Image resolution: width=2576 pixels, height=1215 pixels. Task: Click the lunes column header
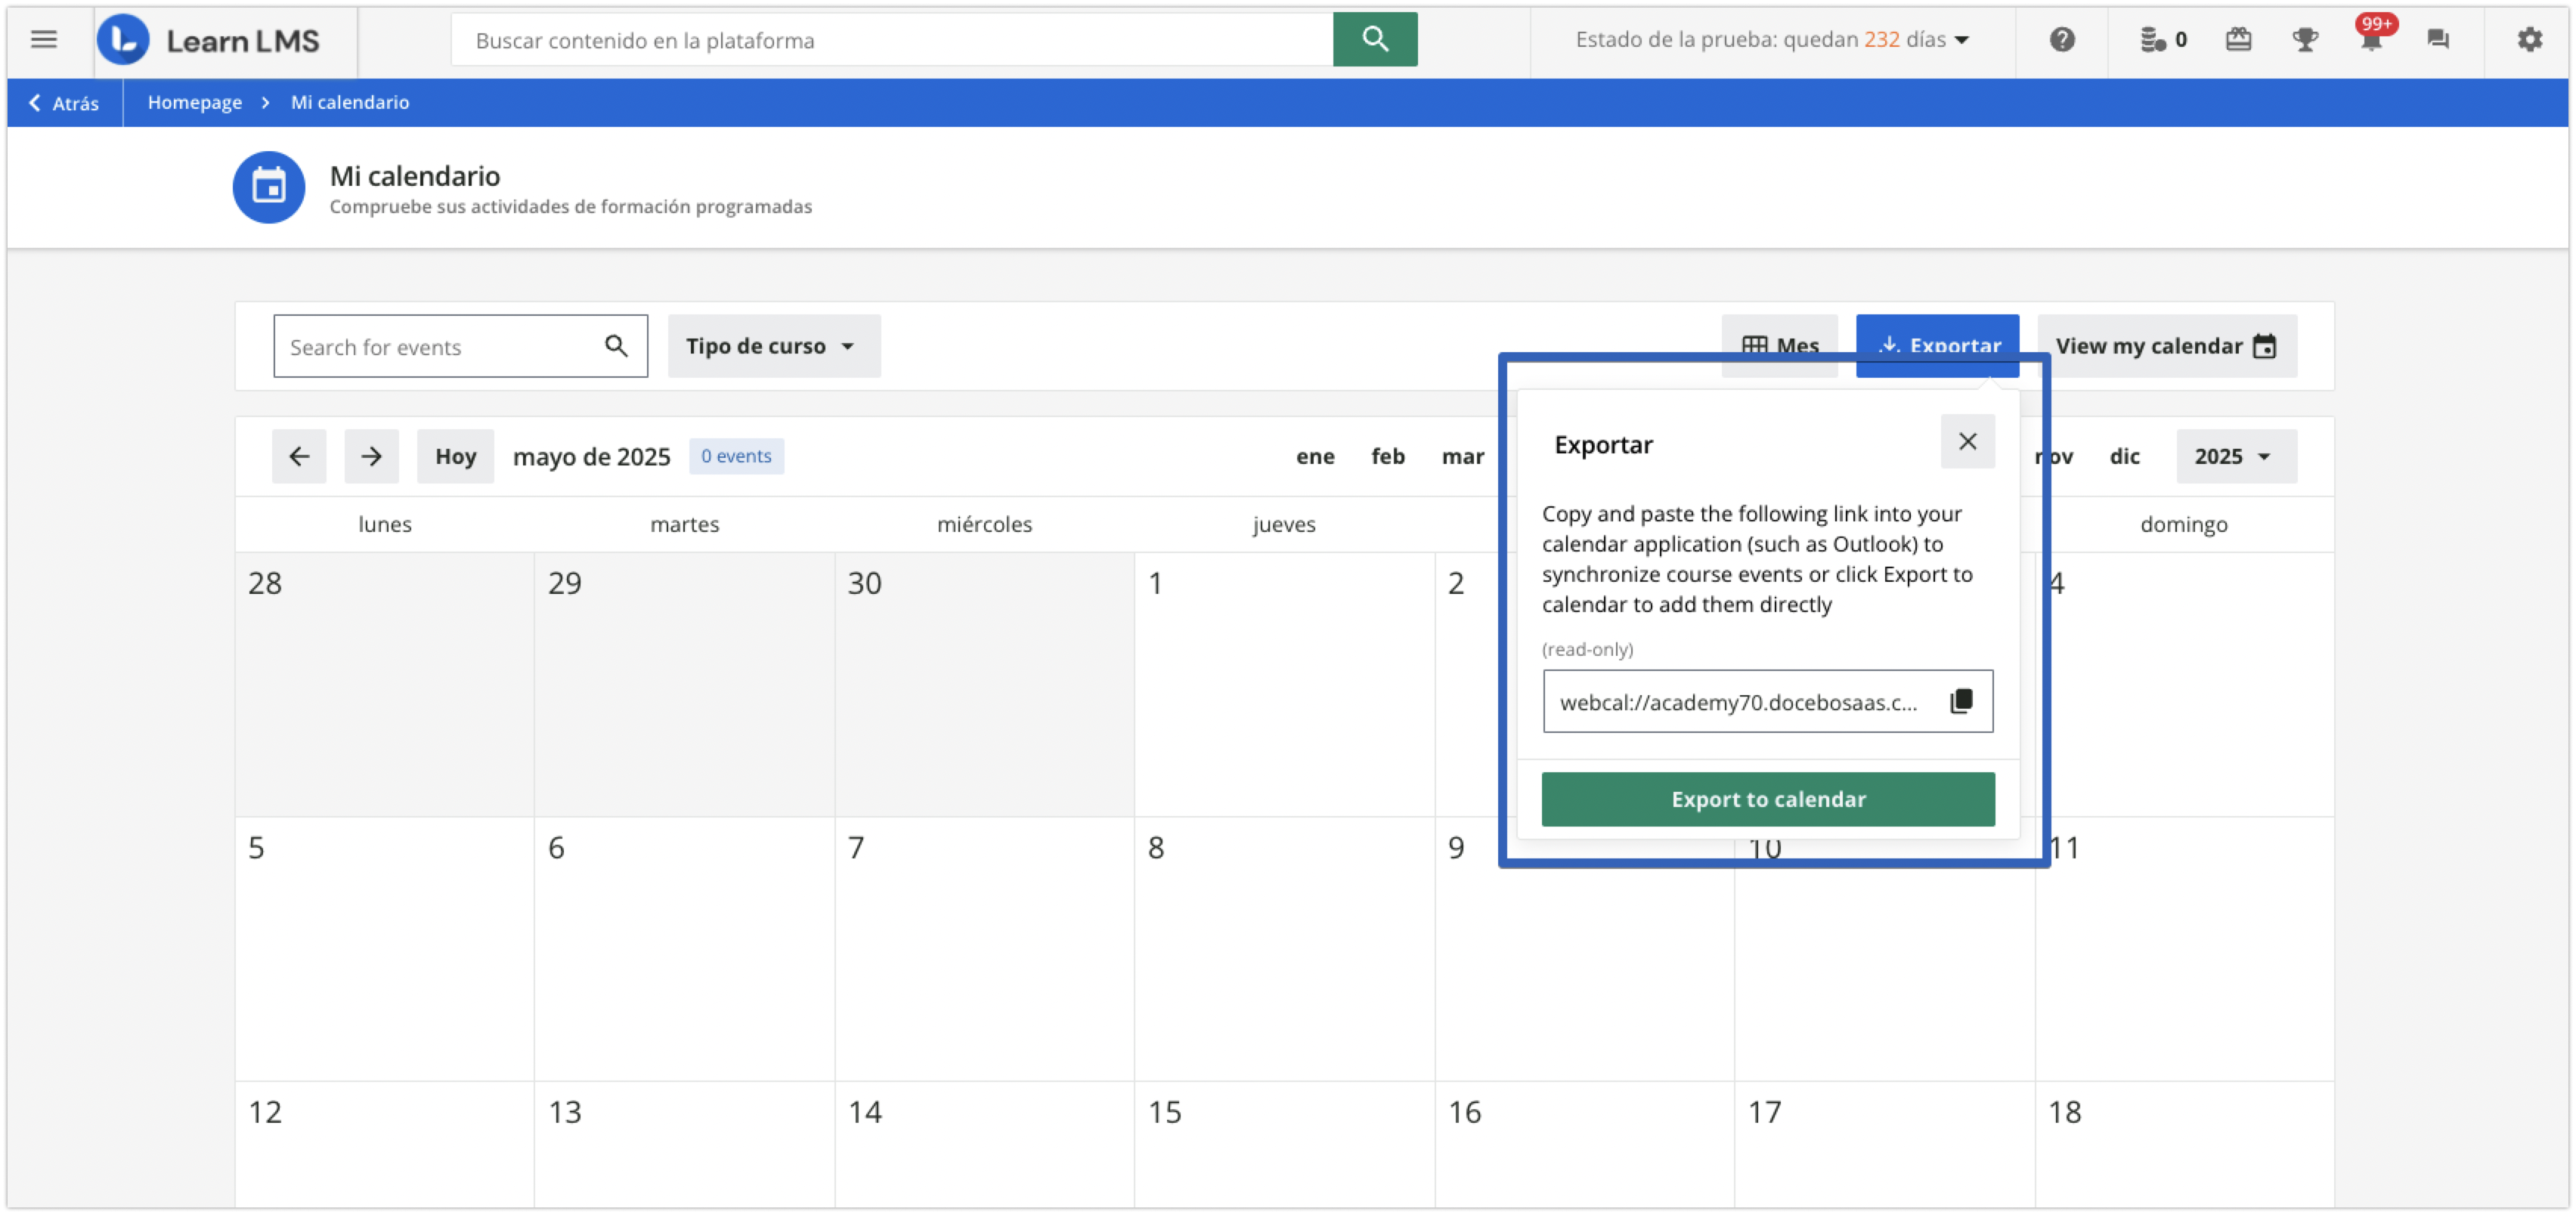[x=385, y=524]
